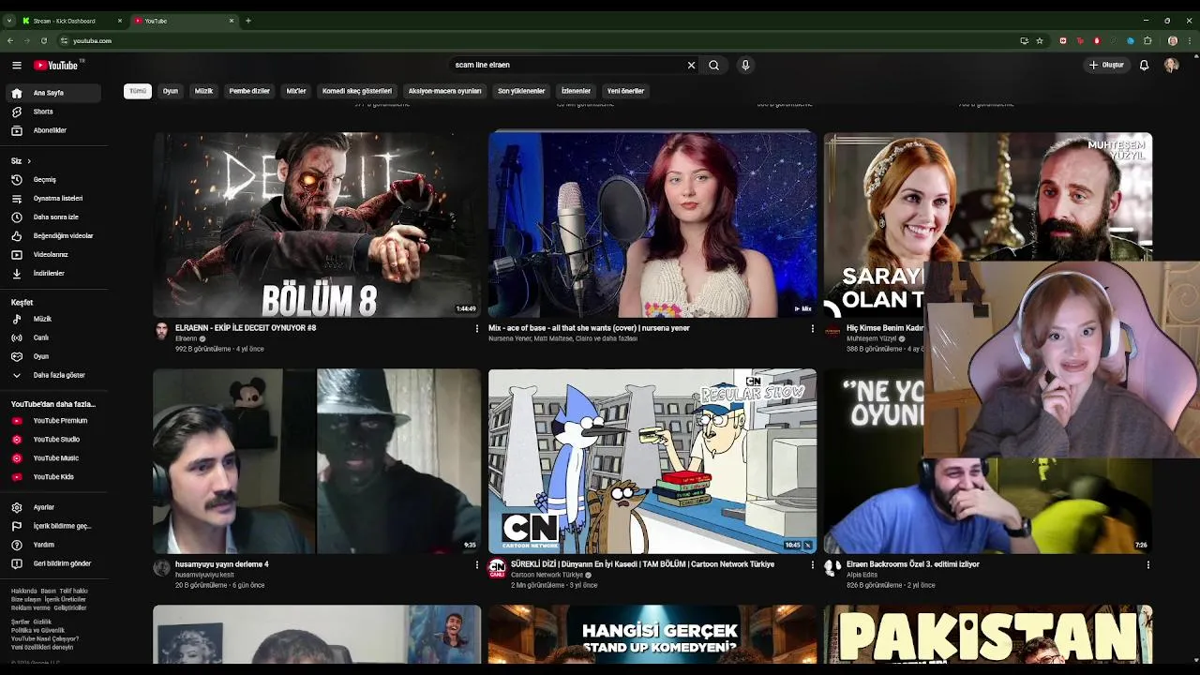Open Shorts in the sidebar
This screenshot has height=675, width=1200.
pos(52,112)
